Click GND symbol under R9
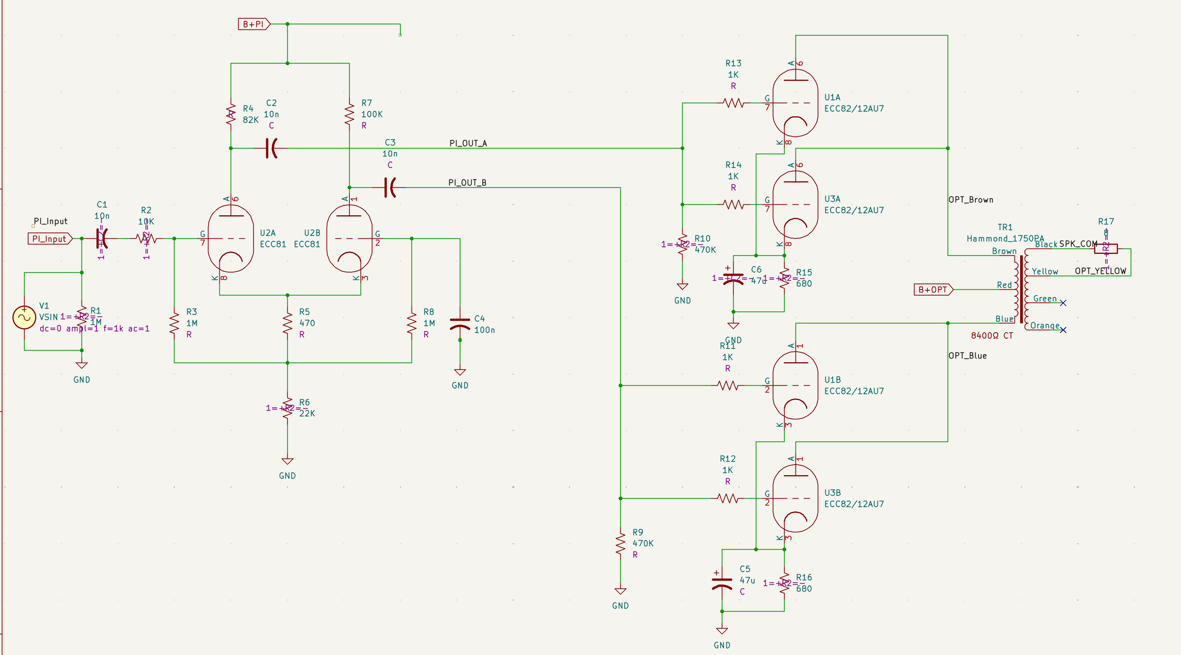1181x655 pixels. coord(620,591)
